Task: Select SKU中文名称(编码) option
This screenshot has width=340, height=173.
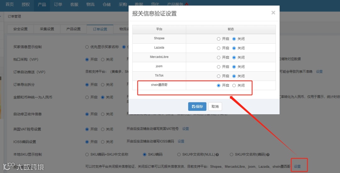Action: pos(231,154)
